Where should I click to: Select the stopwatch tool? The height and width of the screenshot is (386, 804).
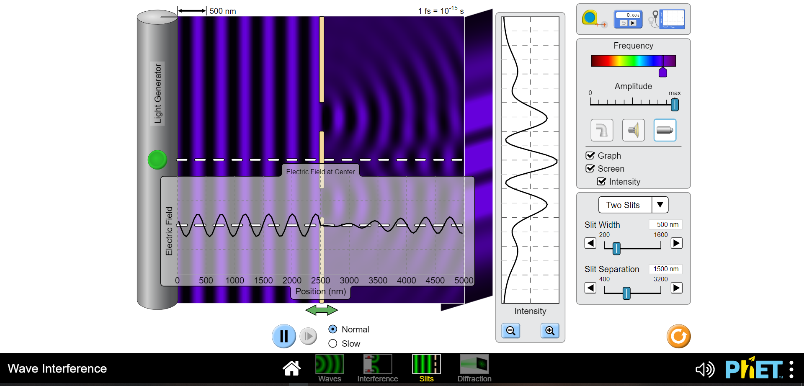(627, 18)
